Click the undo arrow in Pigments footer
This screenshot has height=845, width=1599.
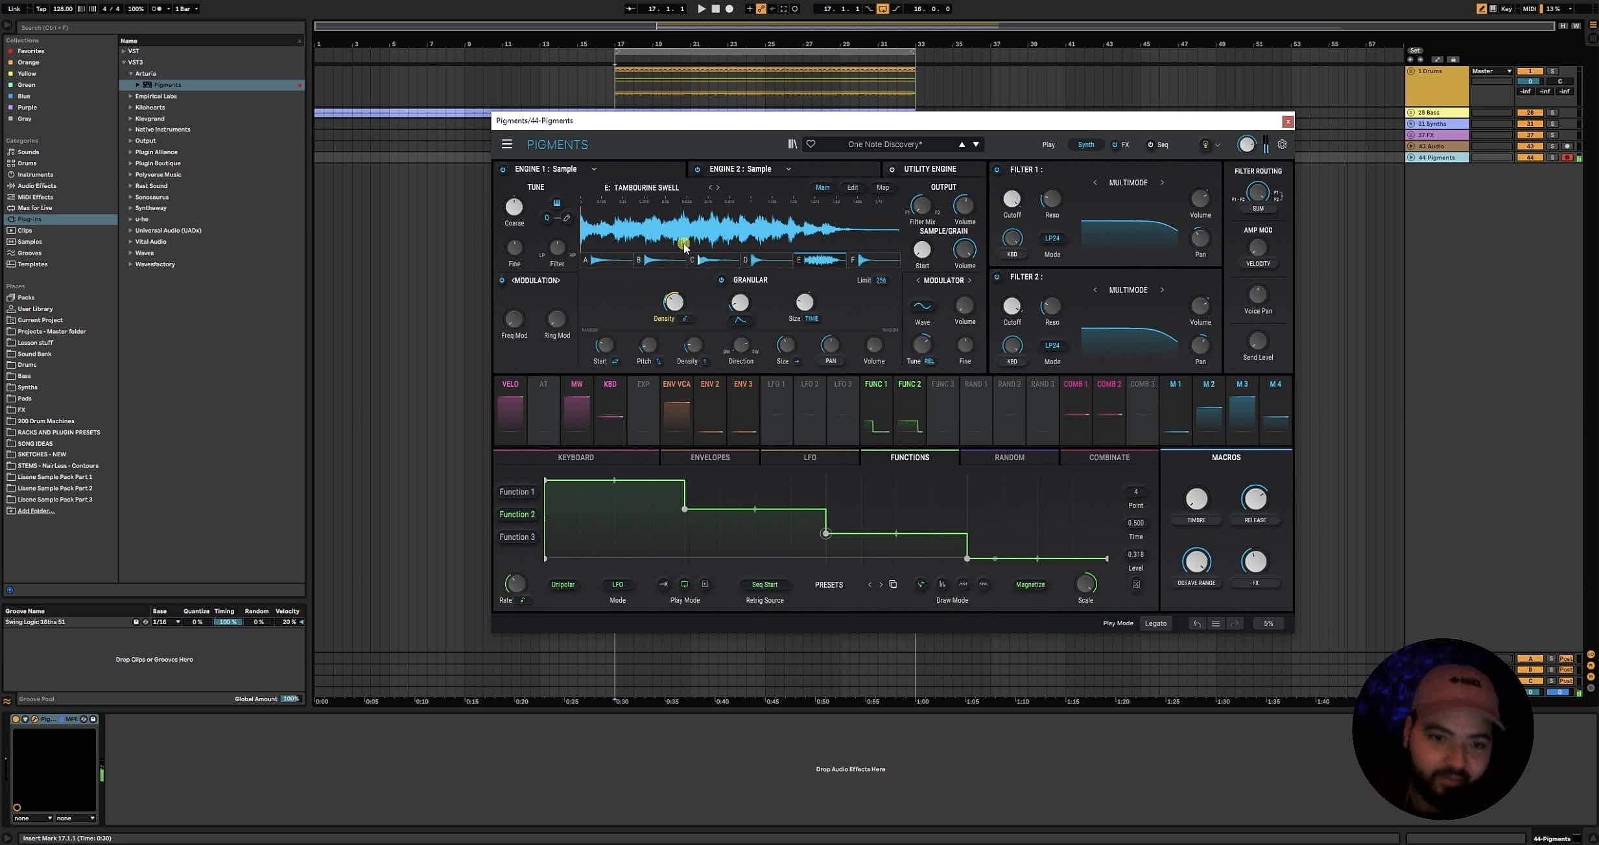pyautogui.click(x=1197, y=623)
